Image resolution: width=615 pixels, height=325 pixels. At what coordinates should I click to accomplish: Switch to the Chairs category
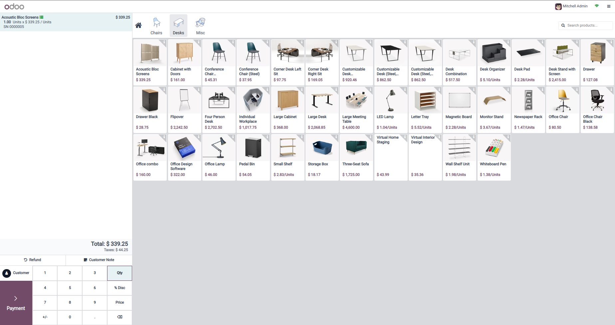[156, 26]
